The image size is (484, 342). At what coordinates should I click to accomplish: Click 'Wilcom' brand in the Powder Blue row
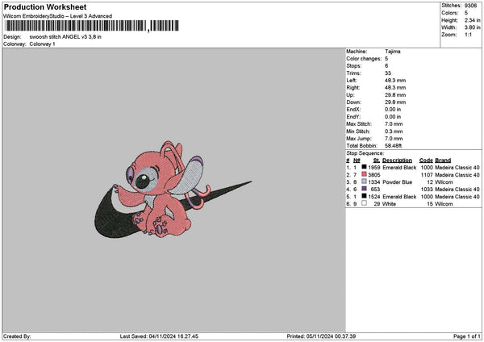(444, 182)
